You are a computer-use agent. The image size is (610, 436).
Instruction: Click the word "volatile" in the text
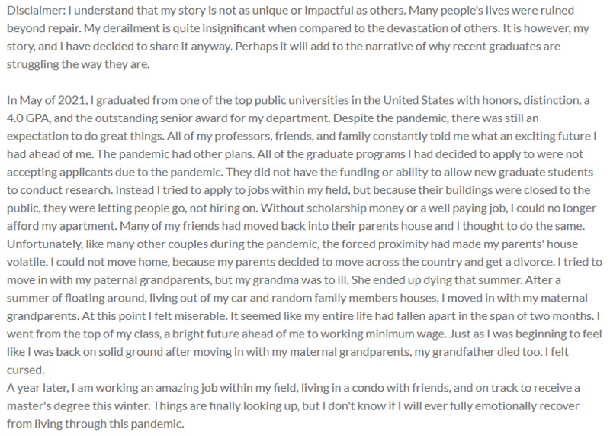click(24, 259)
